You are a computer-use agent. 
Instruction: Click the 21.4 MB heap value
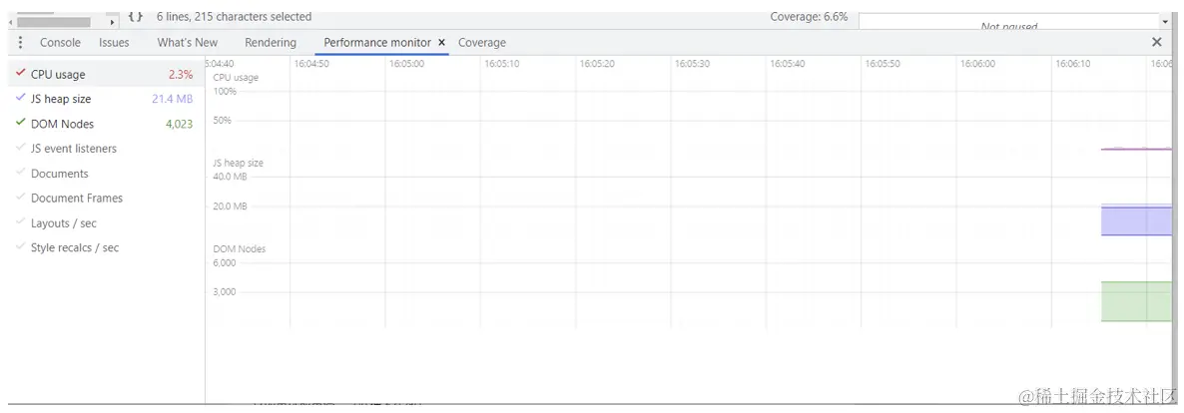[x=172, y=99]
